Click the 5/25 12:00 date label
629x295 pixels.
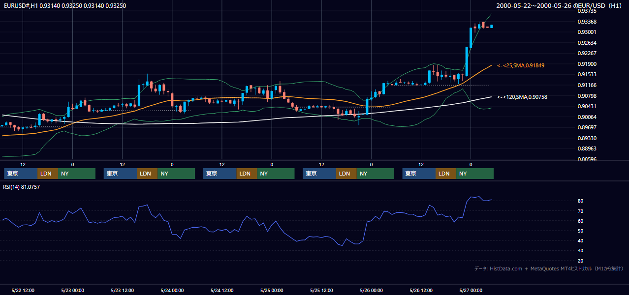pyautogui.click(x=321, y=291)
